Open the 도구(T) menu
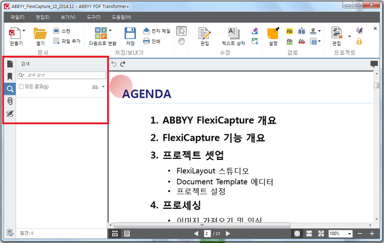This screenshot has width=384, height=243. [x=93, y=17]
